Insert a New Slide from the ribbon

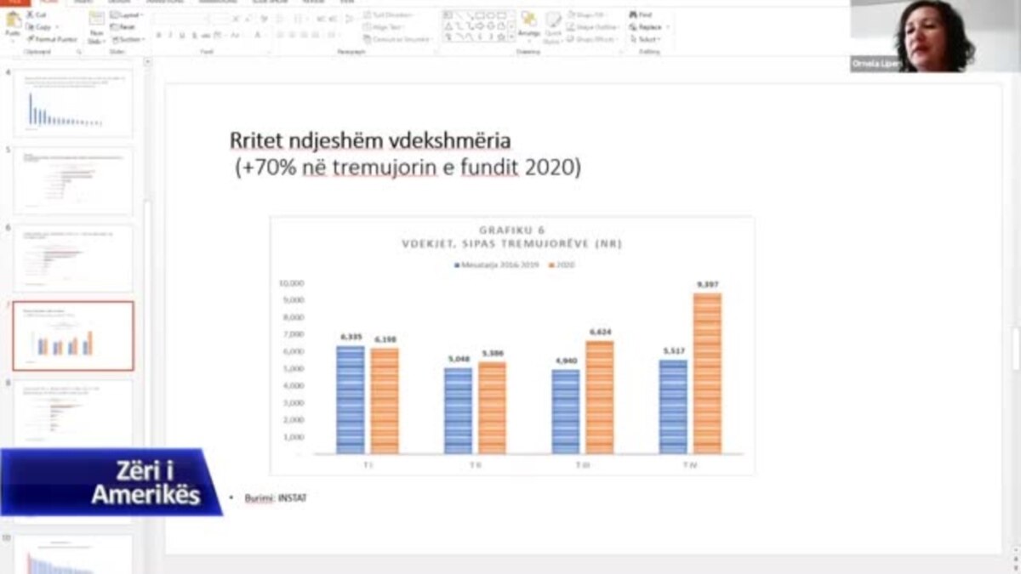tap(96, 27)
